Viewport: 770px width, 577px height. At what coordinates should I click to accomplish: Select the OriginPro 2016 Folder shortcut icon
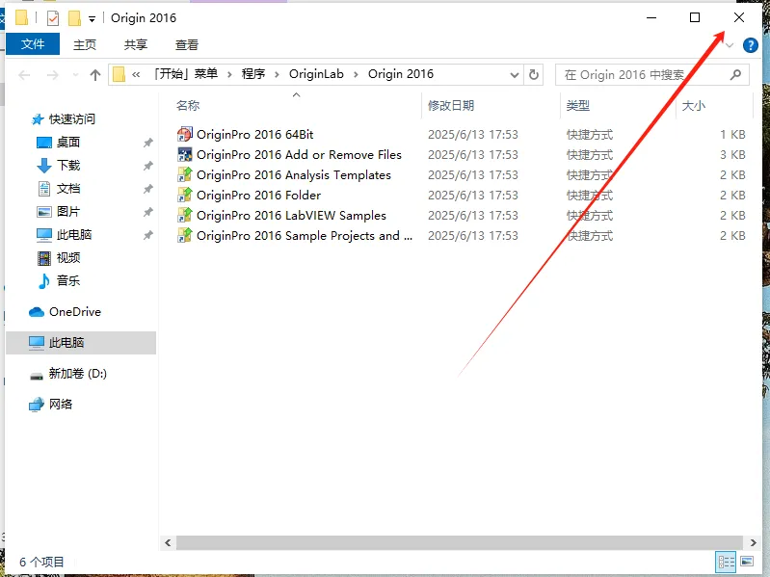point(185,195)
